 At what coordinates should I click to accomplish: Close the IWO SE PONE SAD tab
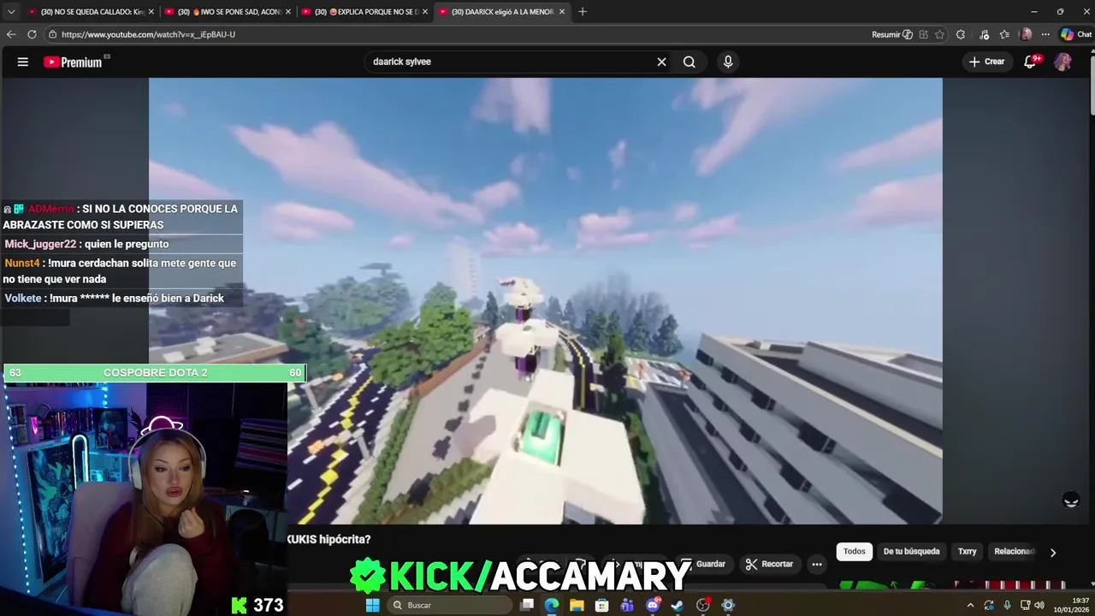[288, 11]
